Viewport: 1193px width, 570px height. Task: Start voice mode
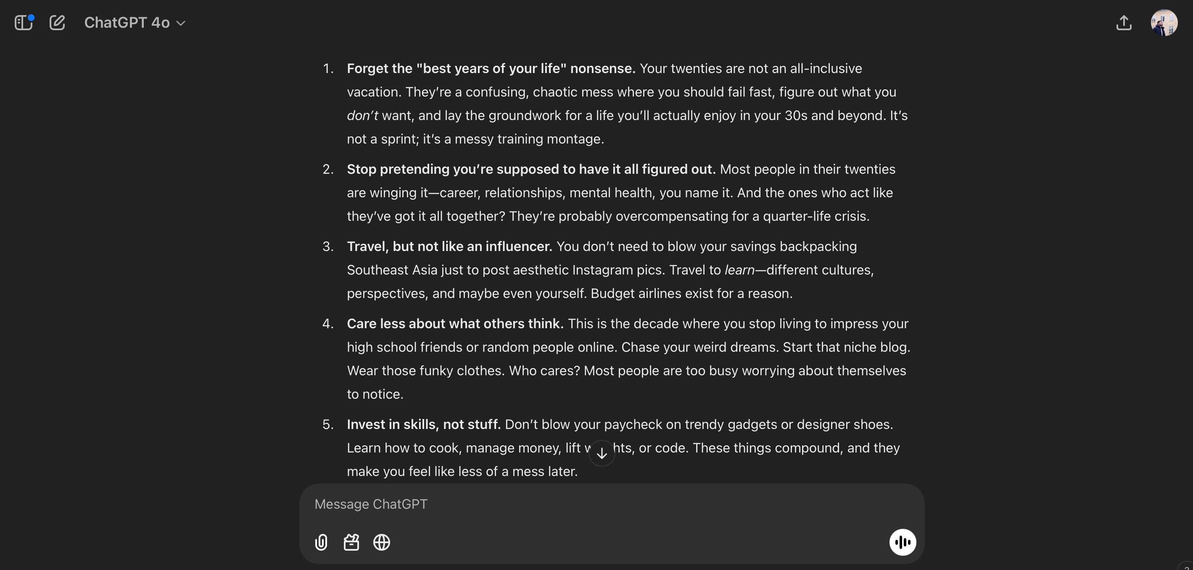point(902,542)
